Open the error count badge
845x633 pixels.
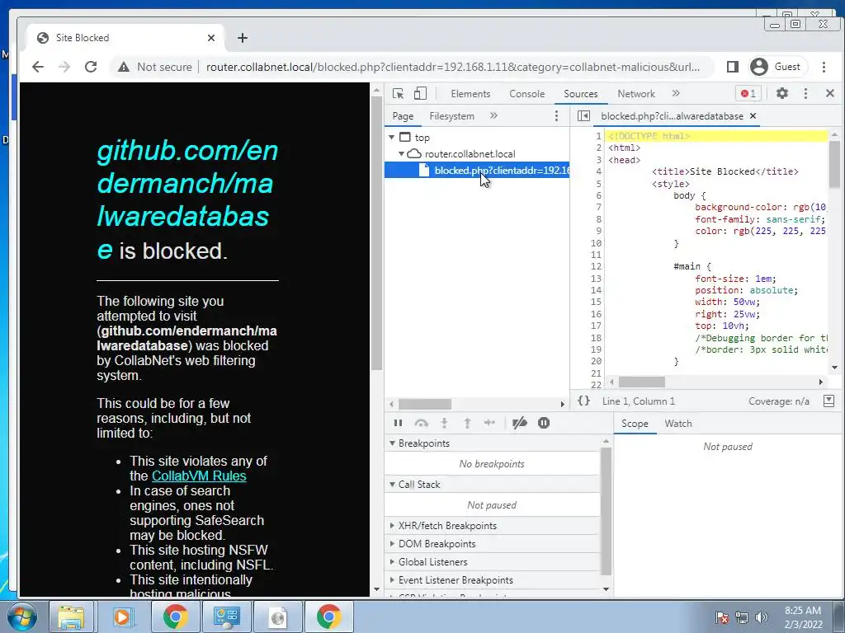748,94
